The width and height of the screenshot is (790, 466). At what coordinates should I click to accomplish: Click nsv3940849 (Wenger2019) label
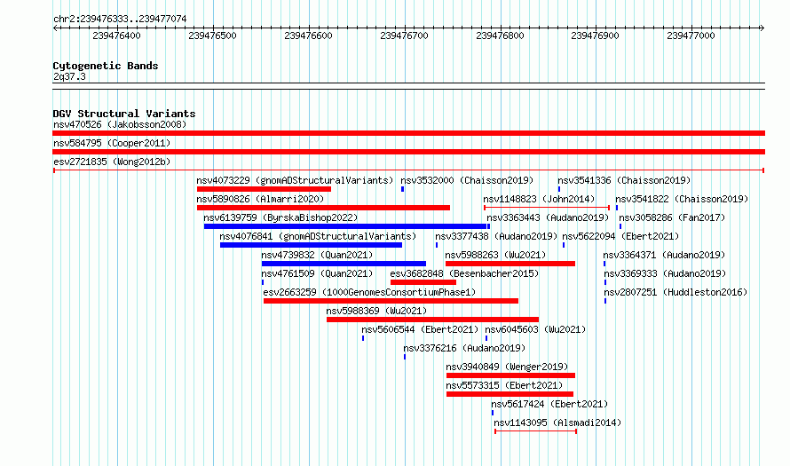507,367
